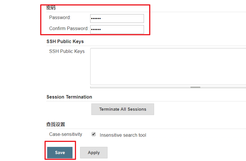
Task: Click the Case-sensitivity label
Action: click(66, 134)
